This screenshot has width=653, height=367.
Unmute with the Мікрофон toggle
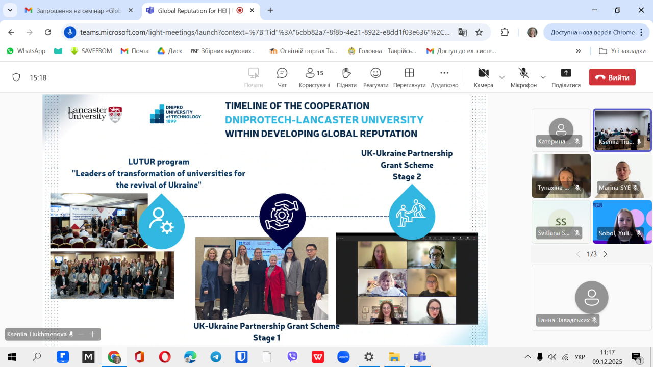pyautogui.click(x=523, y=77)
